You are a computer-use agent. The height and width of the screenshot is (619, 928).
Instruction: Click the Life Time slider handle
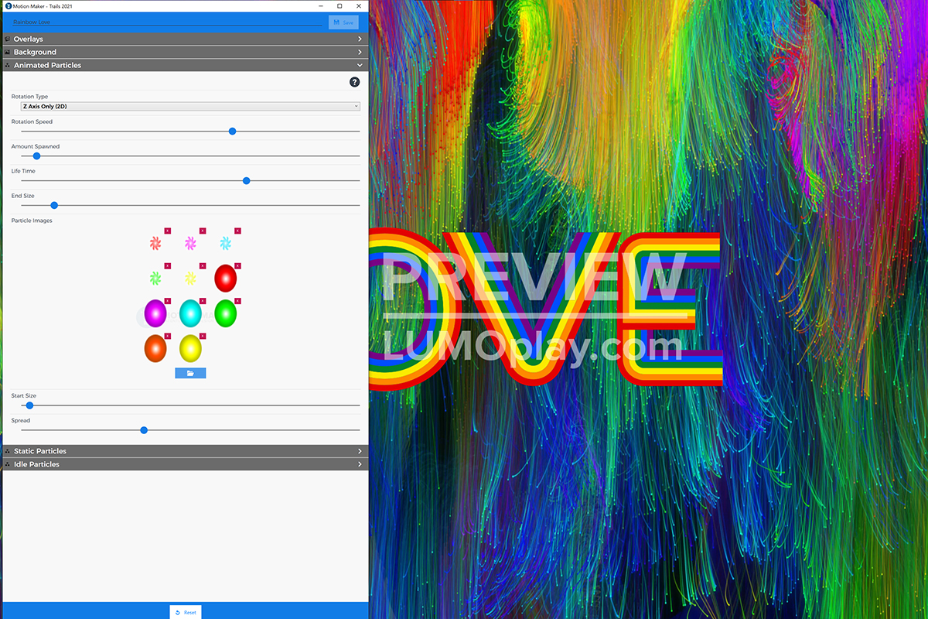[246, 181]
